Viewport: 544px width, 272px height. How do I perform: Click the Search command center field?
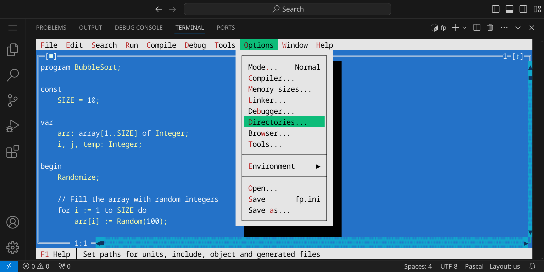tap(287, 9)
